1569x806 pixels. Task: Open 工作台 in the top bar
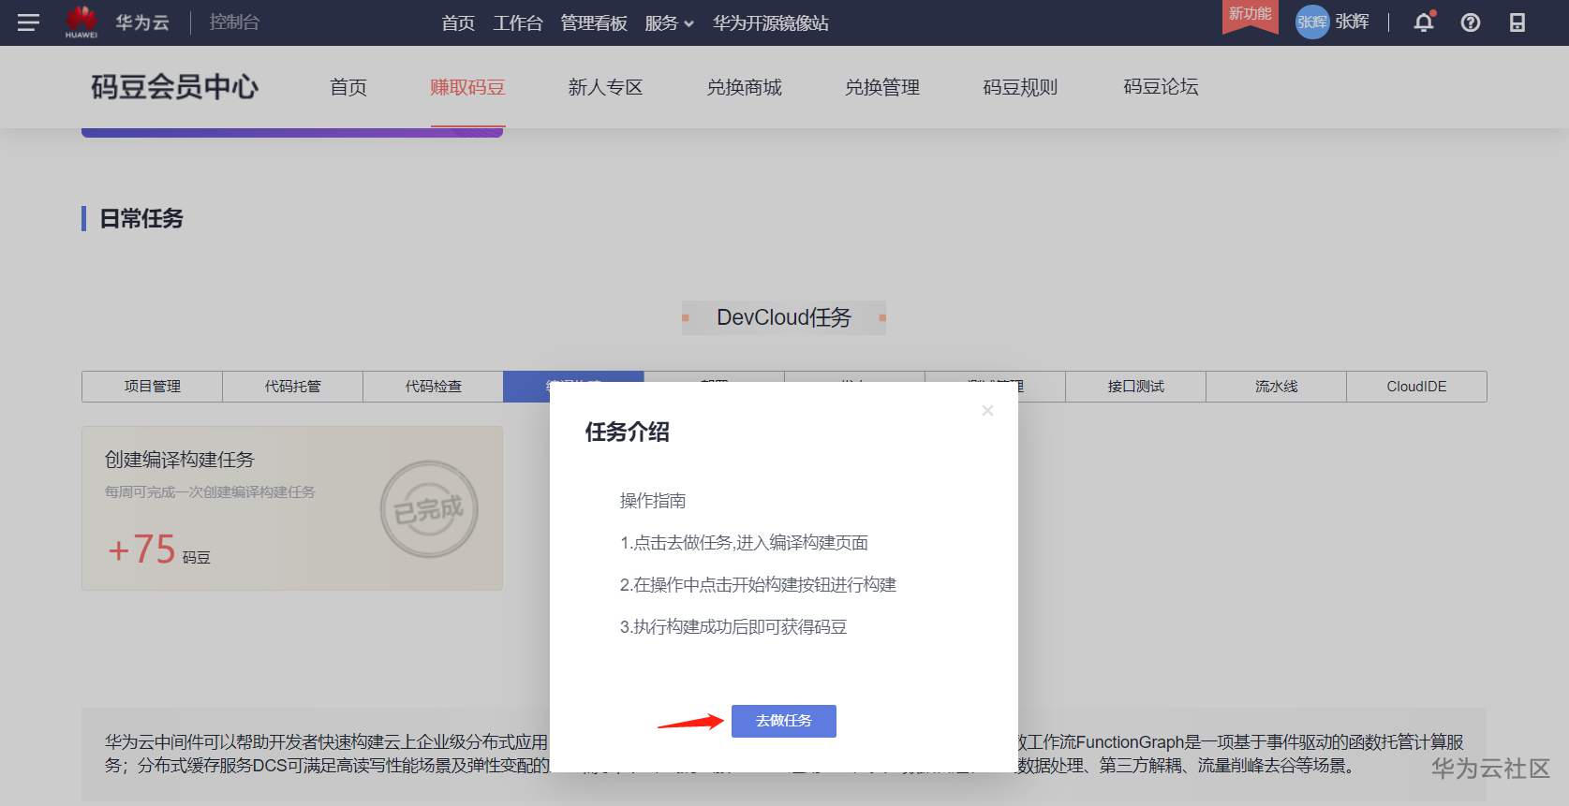tap(518, 22)
